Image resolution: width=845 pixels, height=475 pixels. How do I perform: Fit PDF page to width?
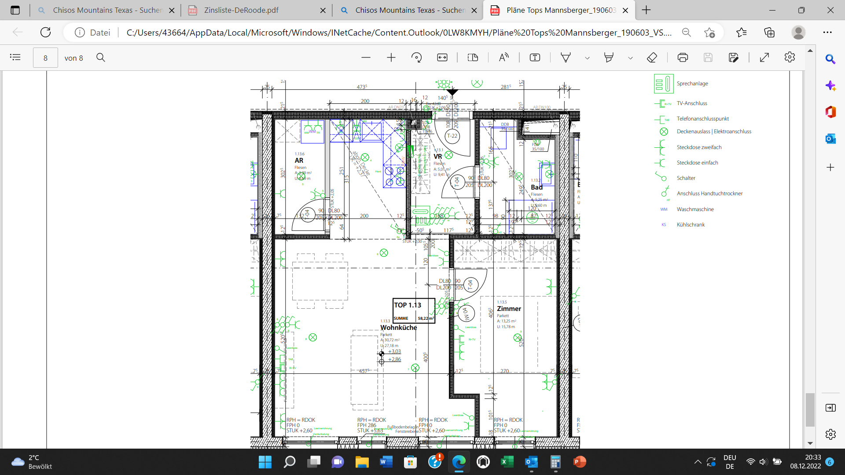point(442,58)
